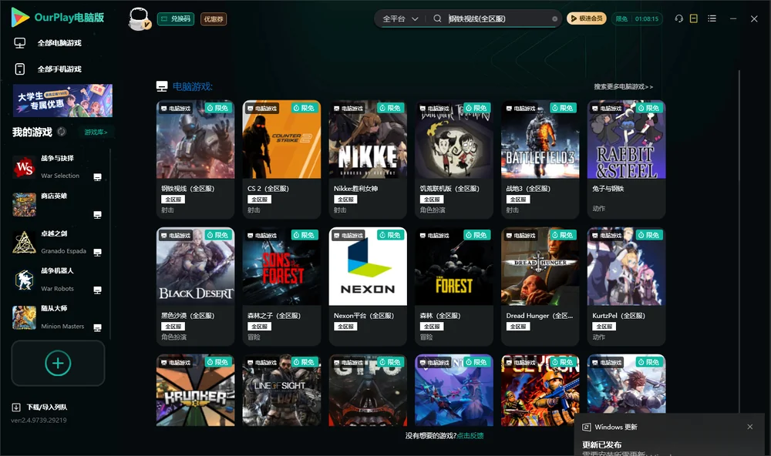
Task: Select the Line of Sight game card
Action: click(281, 391)
